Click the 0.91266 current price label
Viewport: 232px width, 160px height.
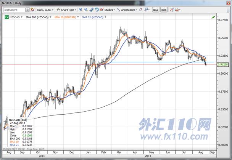coord(223,64)
